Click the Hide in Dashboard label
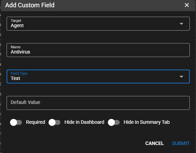The height and width of the screenshot is (153, 196). click(84, 122)
